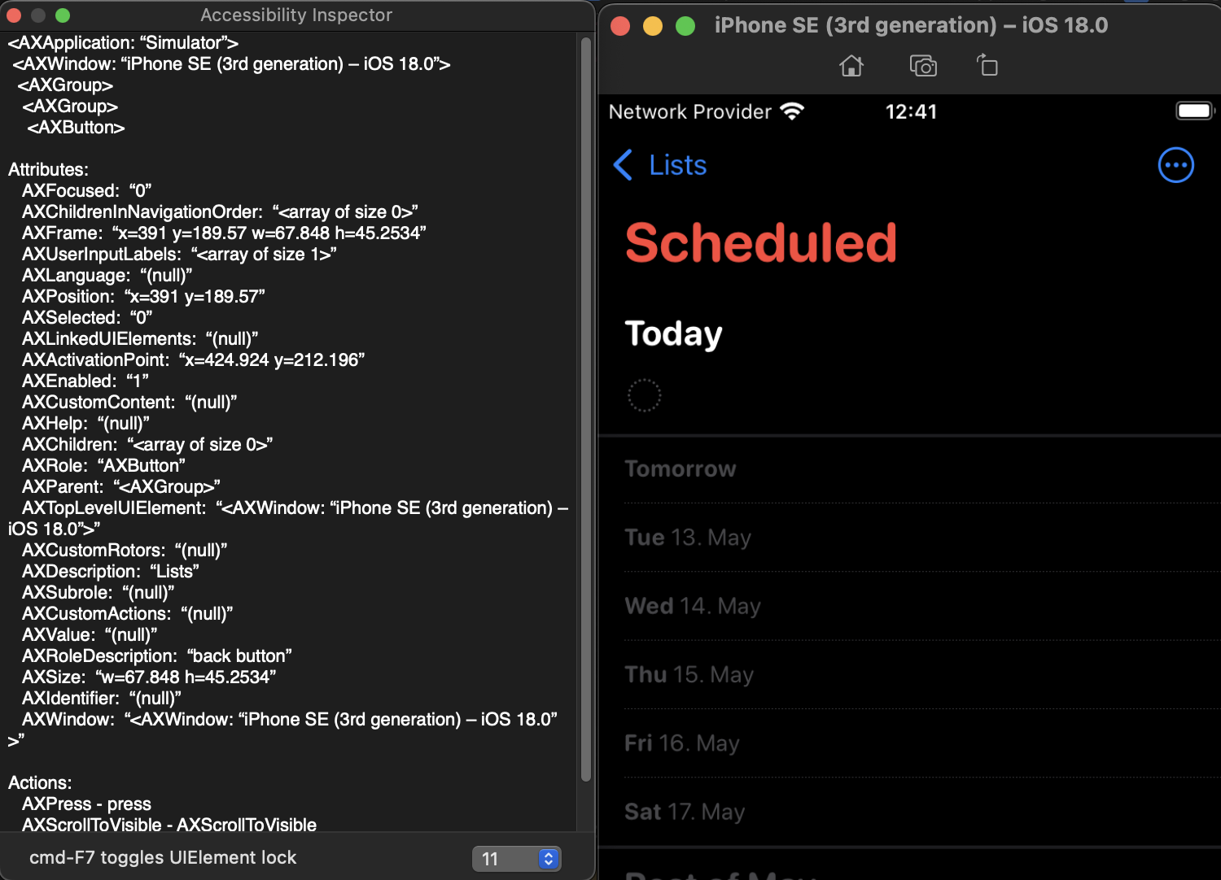
Task: Click the Inspector vertical scrollbar
Action: tap(586, 409)
